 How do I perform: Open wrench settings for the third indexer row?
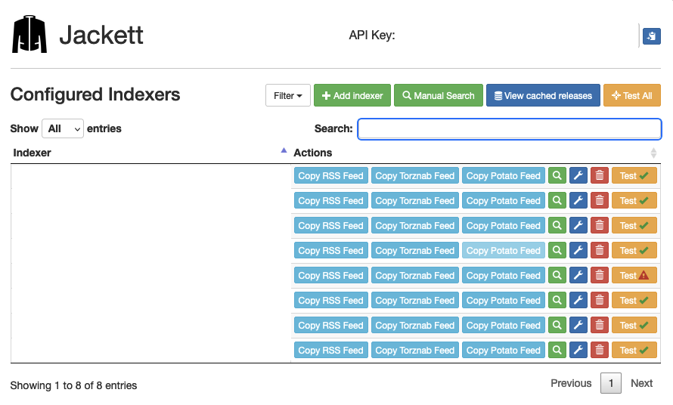578,225
